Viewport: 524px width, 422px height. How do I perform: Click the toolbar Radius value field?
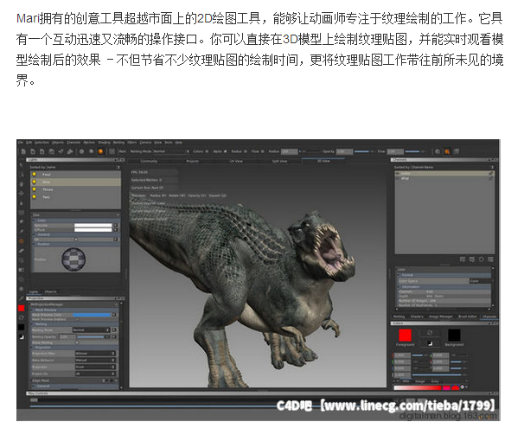289,151
